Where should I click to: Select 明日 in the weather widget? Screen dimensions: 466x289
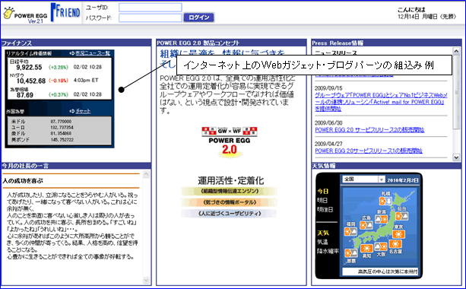click(322, 200)
